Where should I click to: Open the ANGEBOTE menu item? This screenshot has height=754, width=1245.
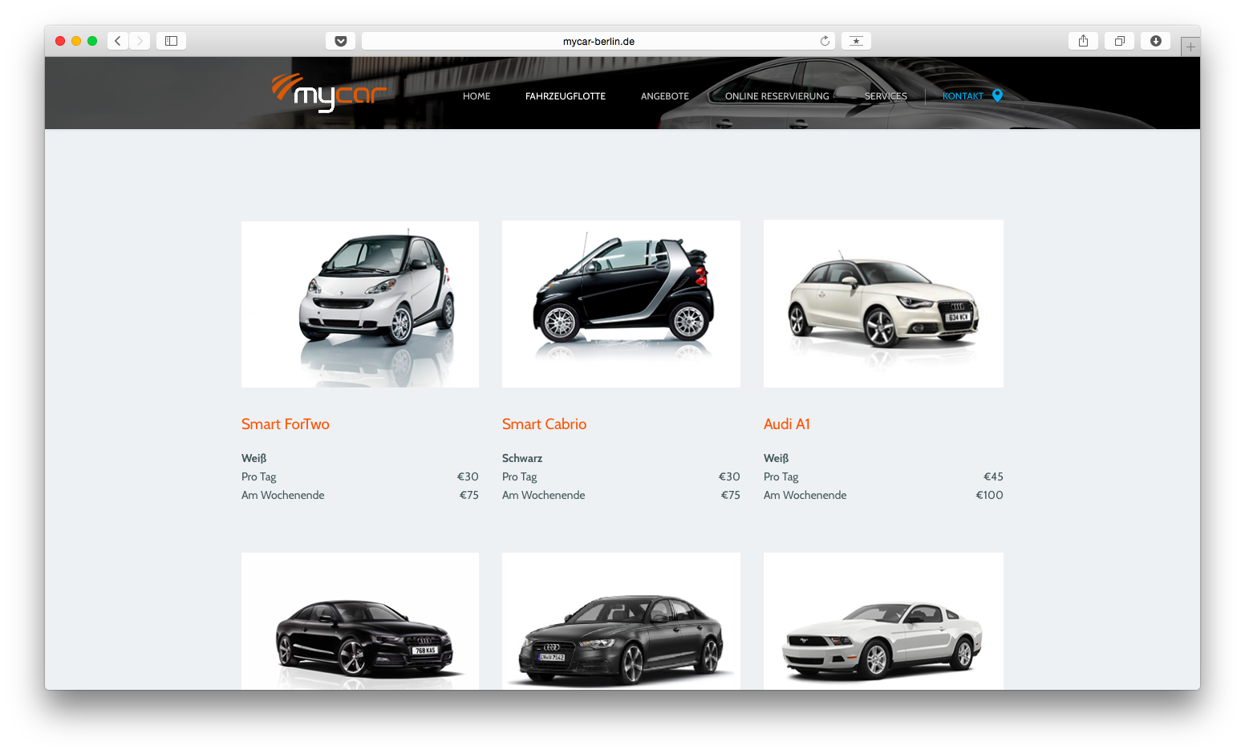coord(665,96)
